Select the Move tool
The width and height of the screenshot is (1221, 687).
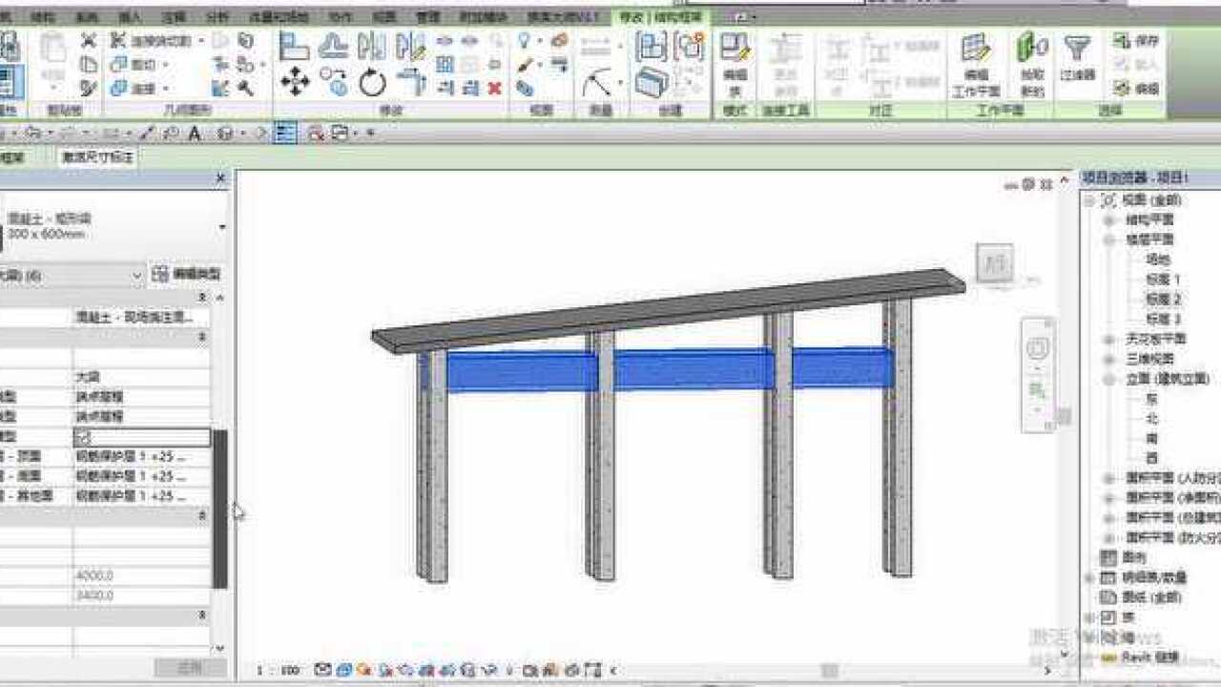tap(295, 83)
